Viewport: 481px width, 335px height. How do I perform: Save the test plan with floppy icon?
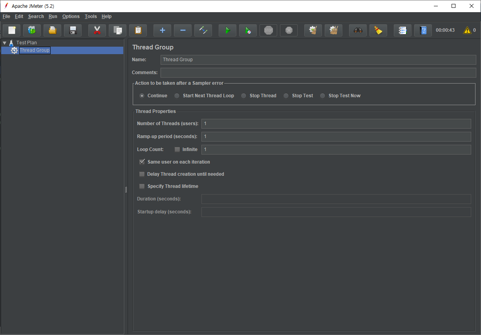click(x=73, y=30)
